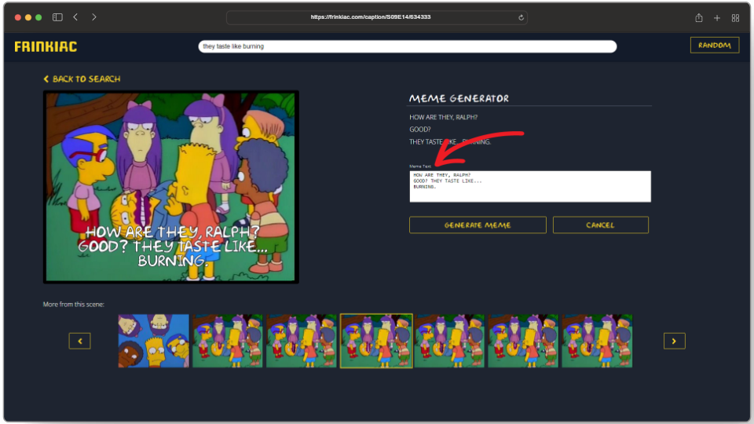
Task: Open the third scene thumbnail
Action: pyautogui.click(x=302, y=342)
